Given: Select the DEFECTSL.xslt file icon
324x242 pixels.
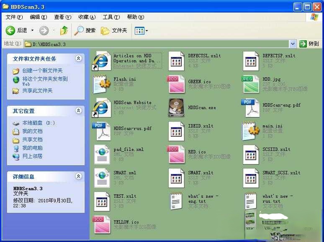Looking at the screenshot, I should [176, 61].
